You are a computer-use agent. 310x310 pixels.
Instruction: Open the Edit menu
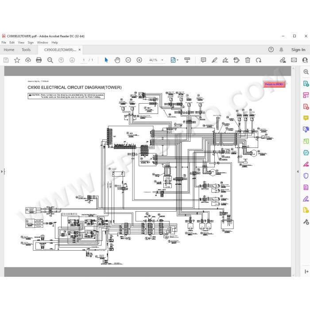point(12,43)
